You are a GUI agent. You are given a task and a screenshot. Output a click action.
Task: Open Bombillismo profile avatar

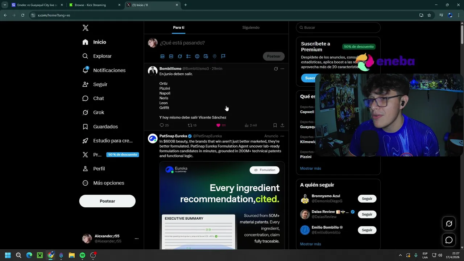click(153, 71)
